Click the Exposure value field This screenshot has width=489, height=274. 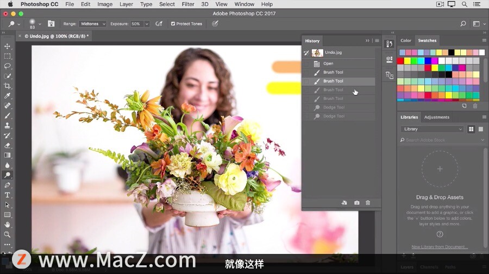click(x=136, y=24)
